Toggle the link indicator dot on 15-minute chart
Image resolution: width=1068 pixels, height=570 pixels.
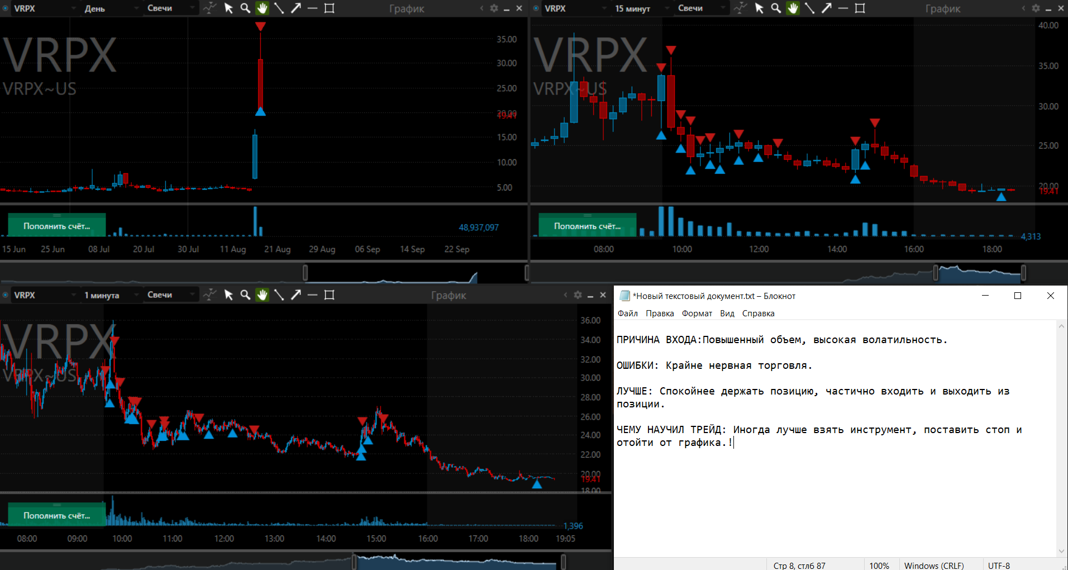(536, 8)
